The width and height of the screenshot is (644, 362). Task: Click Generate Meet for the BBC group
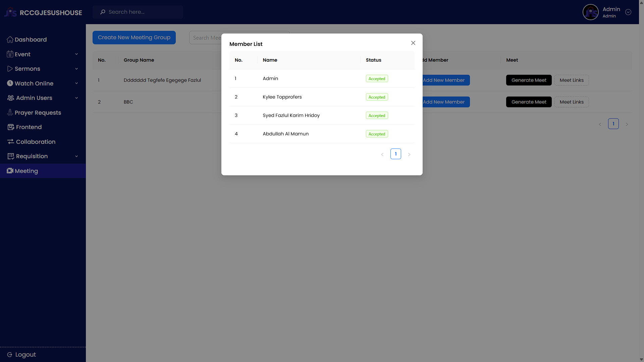coord(529,102)
